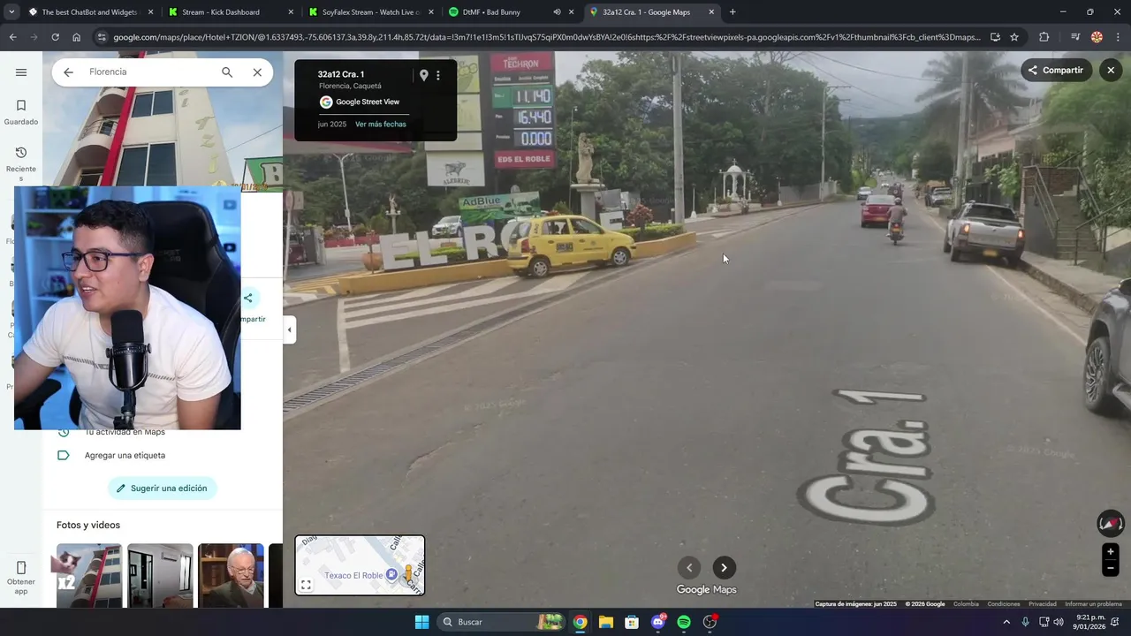Click the Texaco El Roble minimap

coord(360,565)
